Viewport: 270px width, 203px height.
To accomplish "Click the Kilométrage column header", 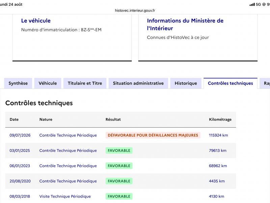I will [220, 119].
